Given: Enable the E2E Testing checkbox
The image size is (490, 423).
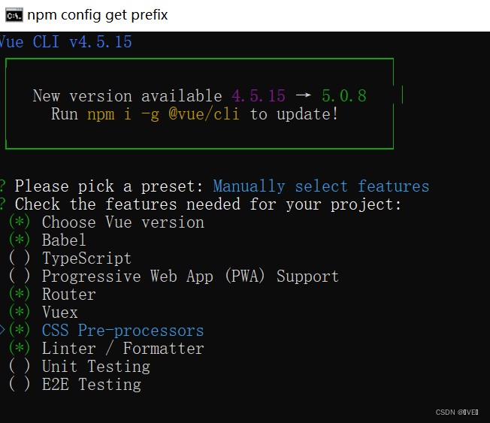Looking at the screenshot, I should click(20, 385).
